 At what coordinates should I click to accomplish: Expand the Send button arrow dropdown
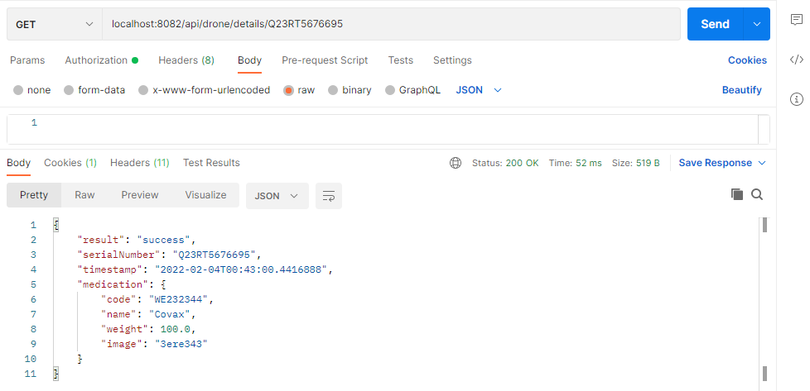pyautogui.click(x=757, y=24)
